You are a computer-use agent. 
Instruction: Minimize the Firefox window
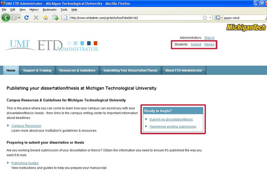click(x=256, y=3)
